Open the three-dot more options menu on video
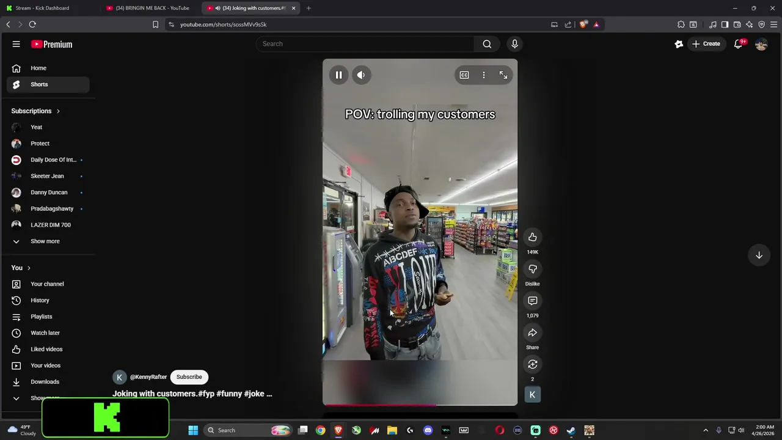Screen dimensions: 782x440 [484, 75]
